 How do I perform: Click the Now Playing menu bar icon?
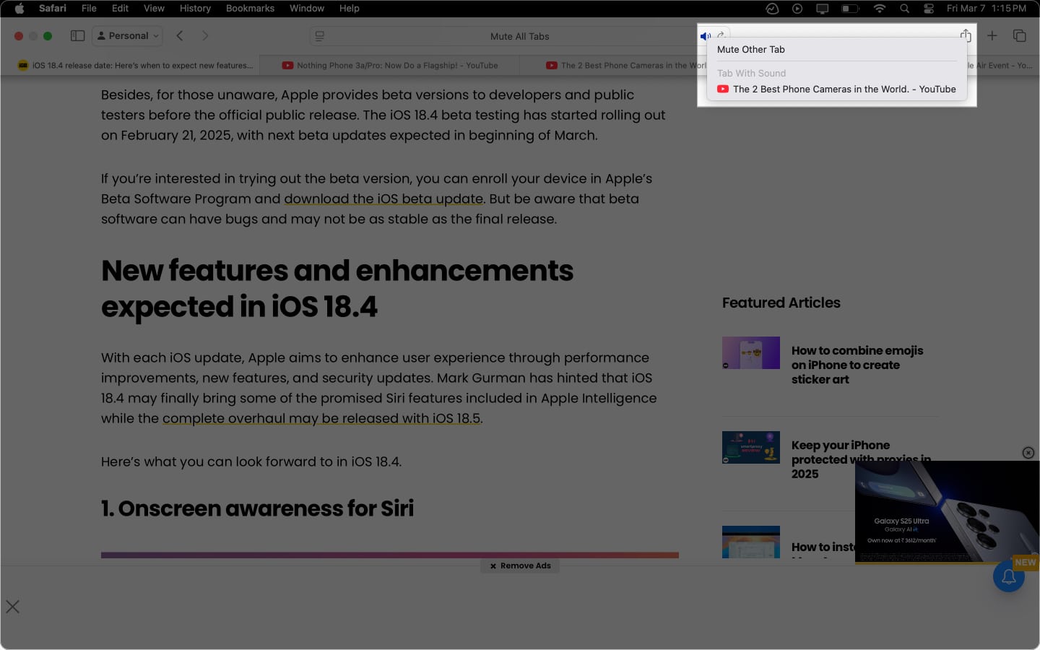pos(797,9)
